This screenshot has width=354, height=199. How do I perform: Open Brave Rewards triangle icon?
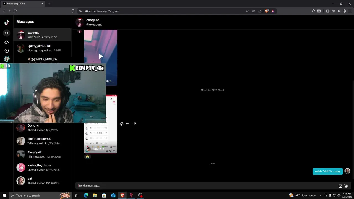(273, 11)
